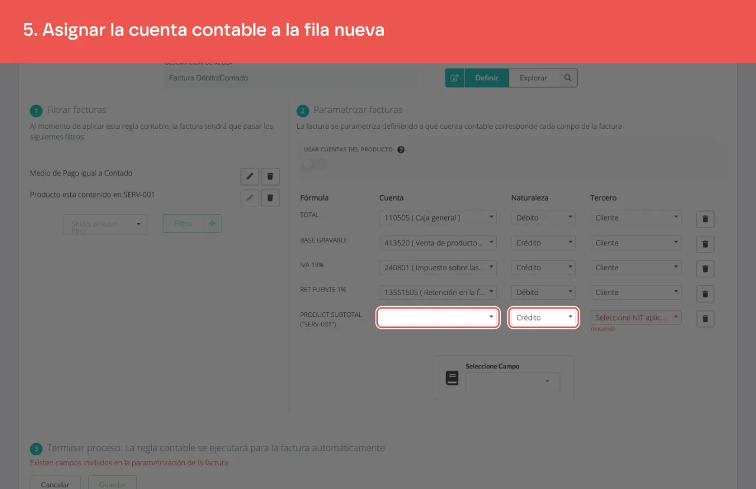The width and height of the screenshot is (756, 489).
Task: Open the Cuenta dropdown for RET FUENTE 1%
Action: (x=438, y=292)
